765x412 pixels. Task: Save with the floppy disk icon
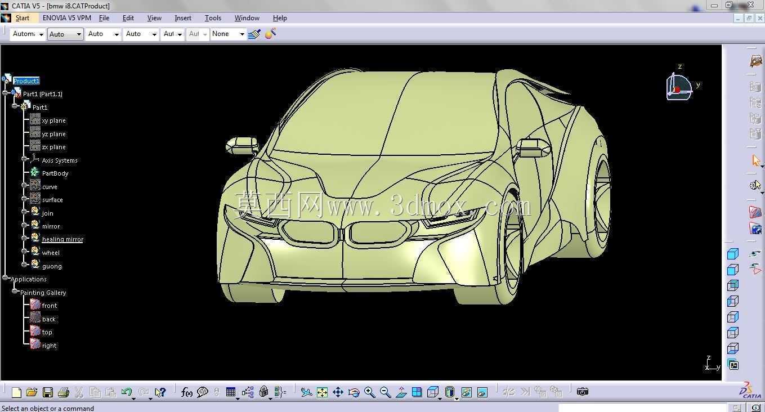(x=48, y=392)
